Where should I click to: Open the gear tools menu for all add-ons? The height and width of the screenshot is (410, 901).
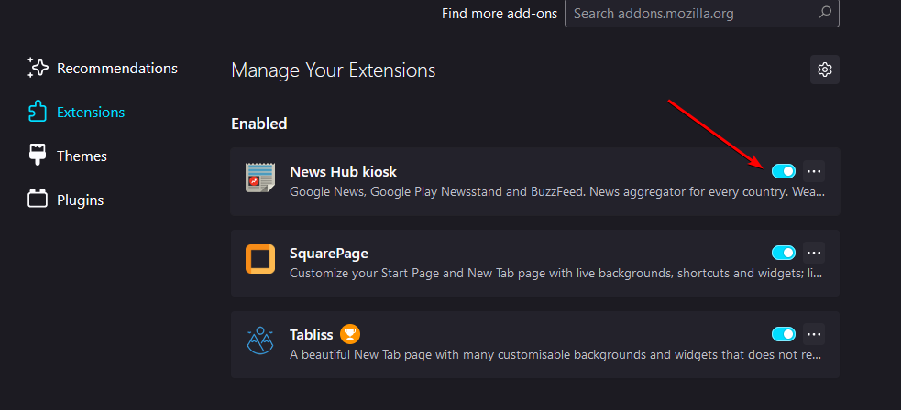point(825,70)
